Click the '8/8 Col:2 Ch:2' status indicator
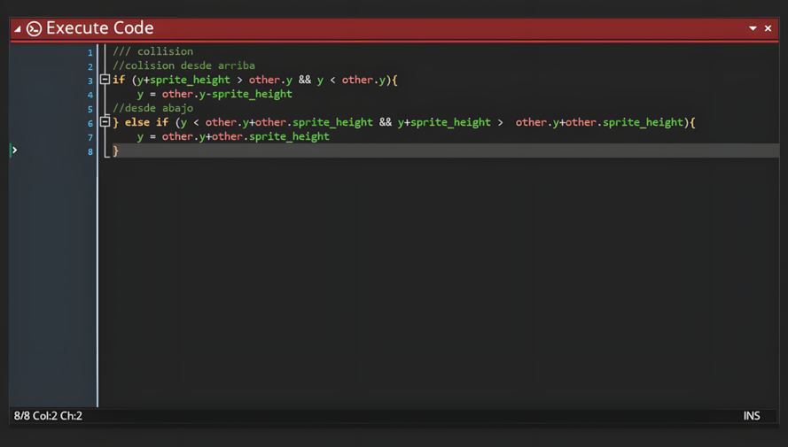 click(x=48, y=416)
